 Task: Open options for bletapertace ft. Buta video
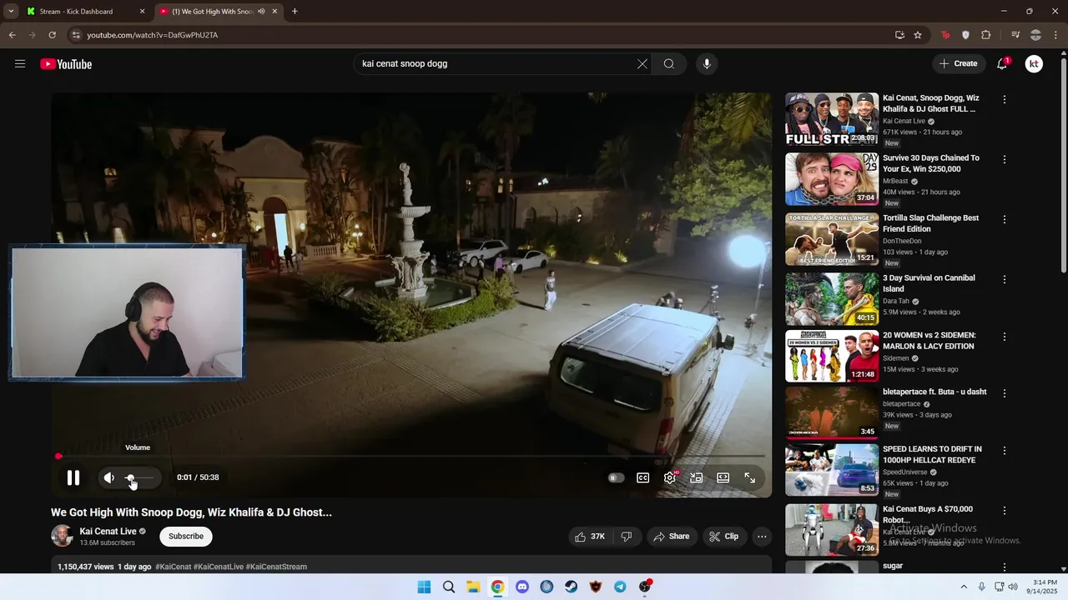(x=1005, y=392)
